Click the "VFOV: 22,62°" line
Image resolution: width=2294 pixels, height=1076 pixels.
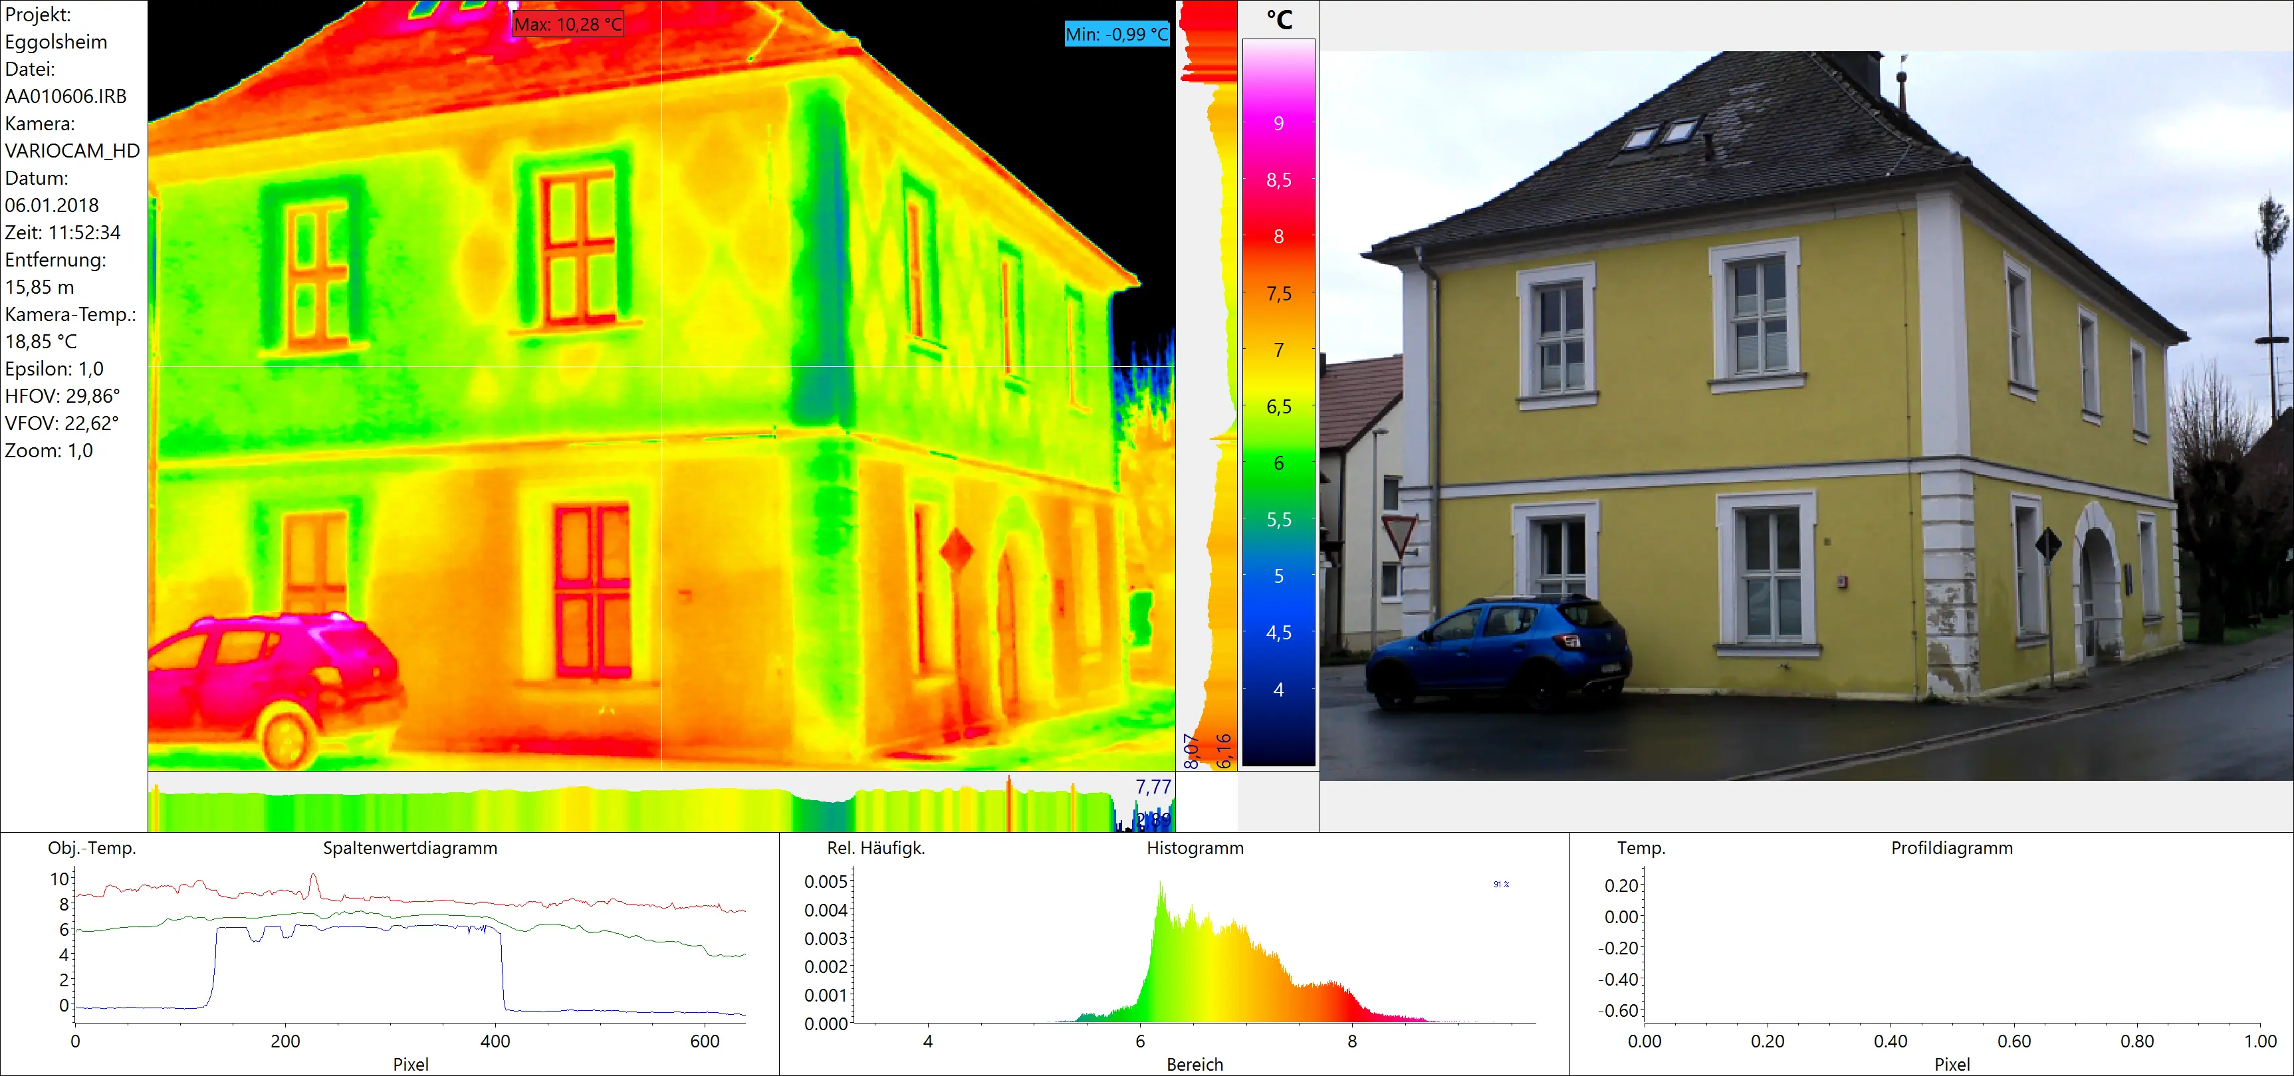[x=61, y=423]
